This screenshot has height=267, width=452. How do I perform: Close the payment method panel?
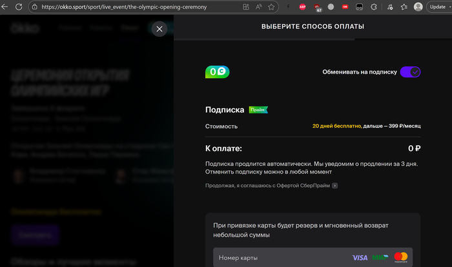pos(160,29)
